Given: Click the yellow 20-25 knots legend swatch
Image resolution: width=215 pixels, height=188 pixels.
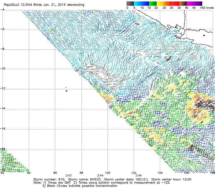Looking at the screenshot, I should point(160,3).
